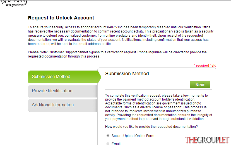Click the red "* required field" note

[x=205, y=65]
